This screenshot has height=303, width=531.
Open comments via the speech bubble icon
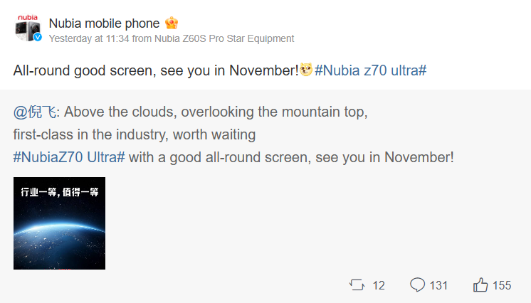(417, 285)
